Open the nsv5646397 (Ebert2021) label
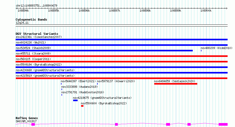Screen dimensions: 235x127 click(x=78, y=81)
